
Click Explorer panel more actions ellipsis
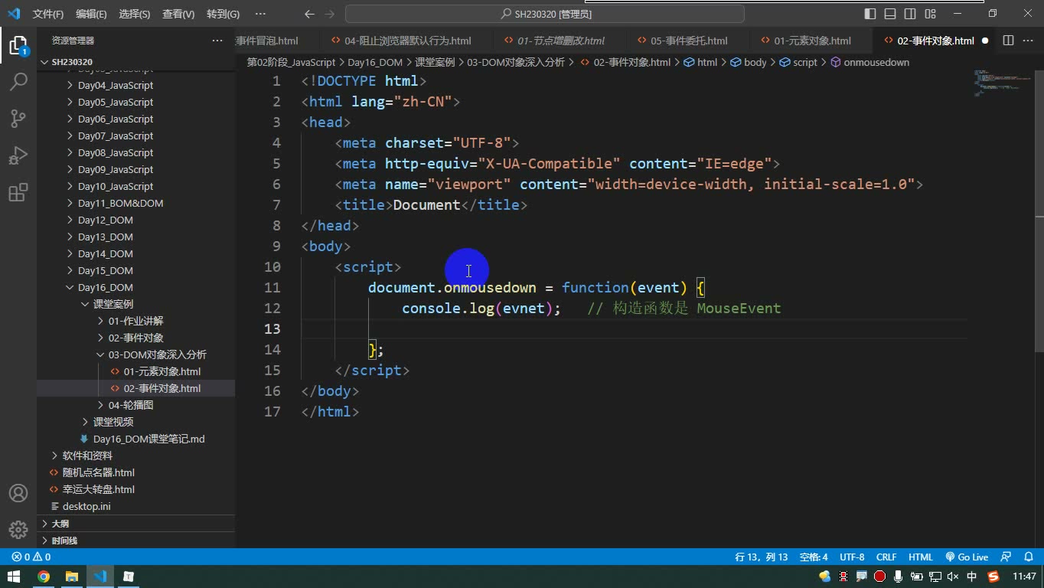tap(217, 41)
